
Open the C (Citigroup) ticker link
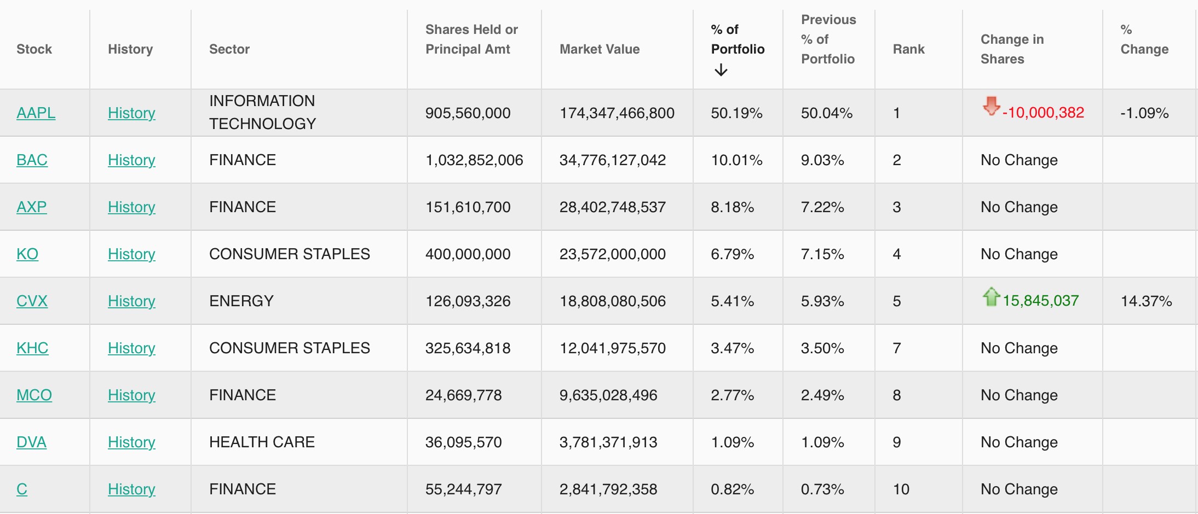(x=22, y=489)
